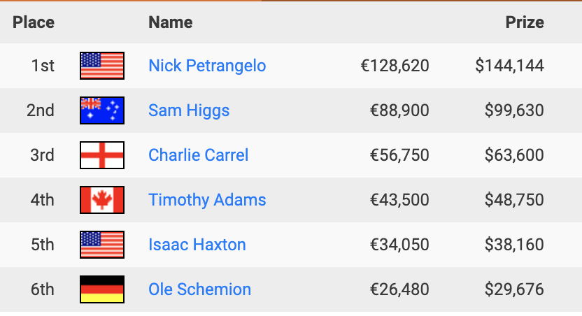Screen dimensions: 582x316
Task: Click the Australian flag beside Sam Higgs
Action: [x=102, y=110]
